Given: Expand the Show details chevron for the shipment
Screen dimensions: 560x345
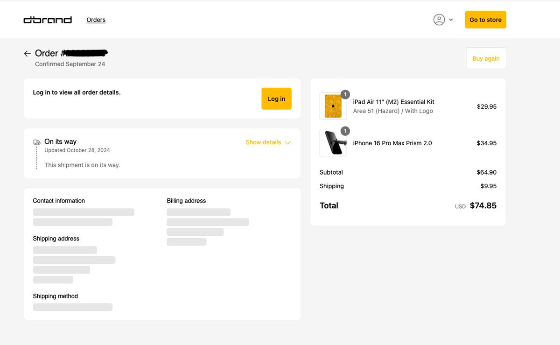Looking at the screenshot, I should pos(288,142).
